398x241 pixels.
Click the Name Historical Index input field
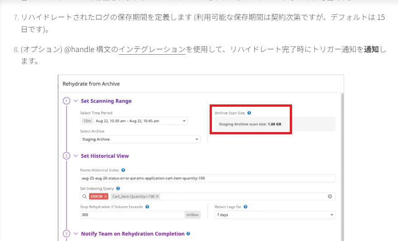(208, 178)
